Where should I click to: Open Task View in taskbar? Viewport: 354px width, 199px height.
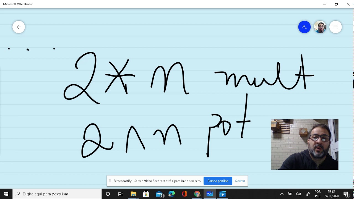pos(120,194)
